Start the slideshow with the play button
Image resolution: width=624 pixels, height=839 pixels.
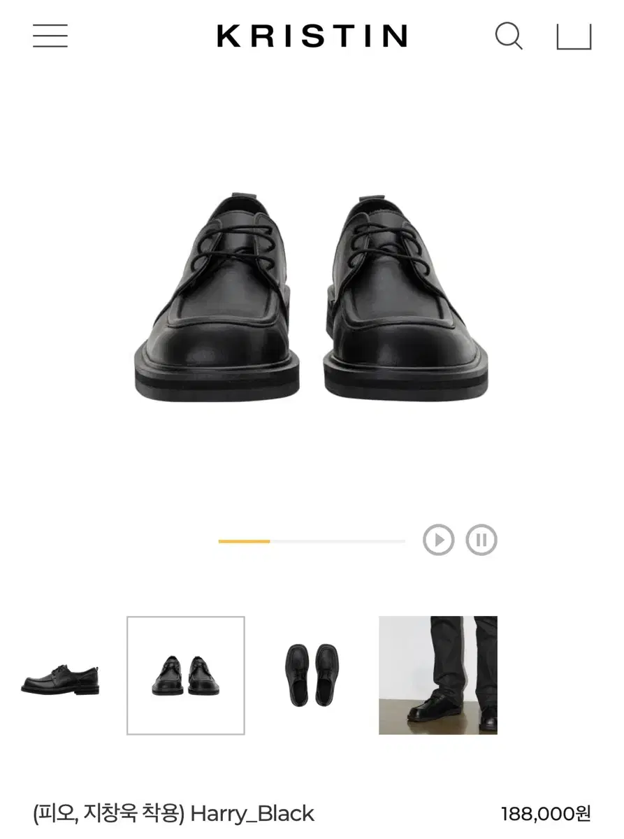tap(439, 540)
